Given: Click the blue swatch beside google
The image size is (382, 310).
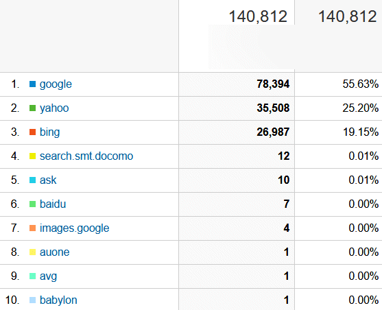Looking at the screenshot, I should tap(32, 84).
